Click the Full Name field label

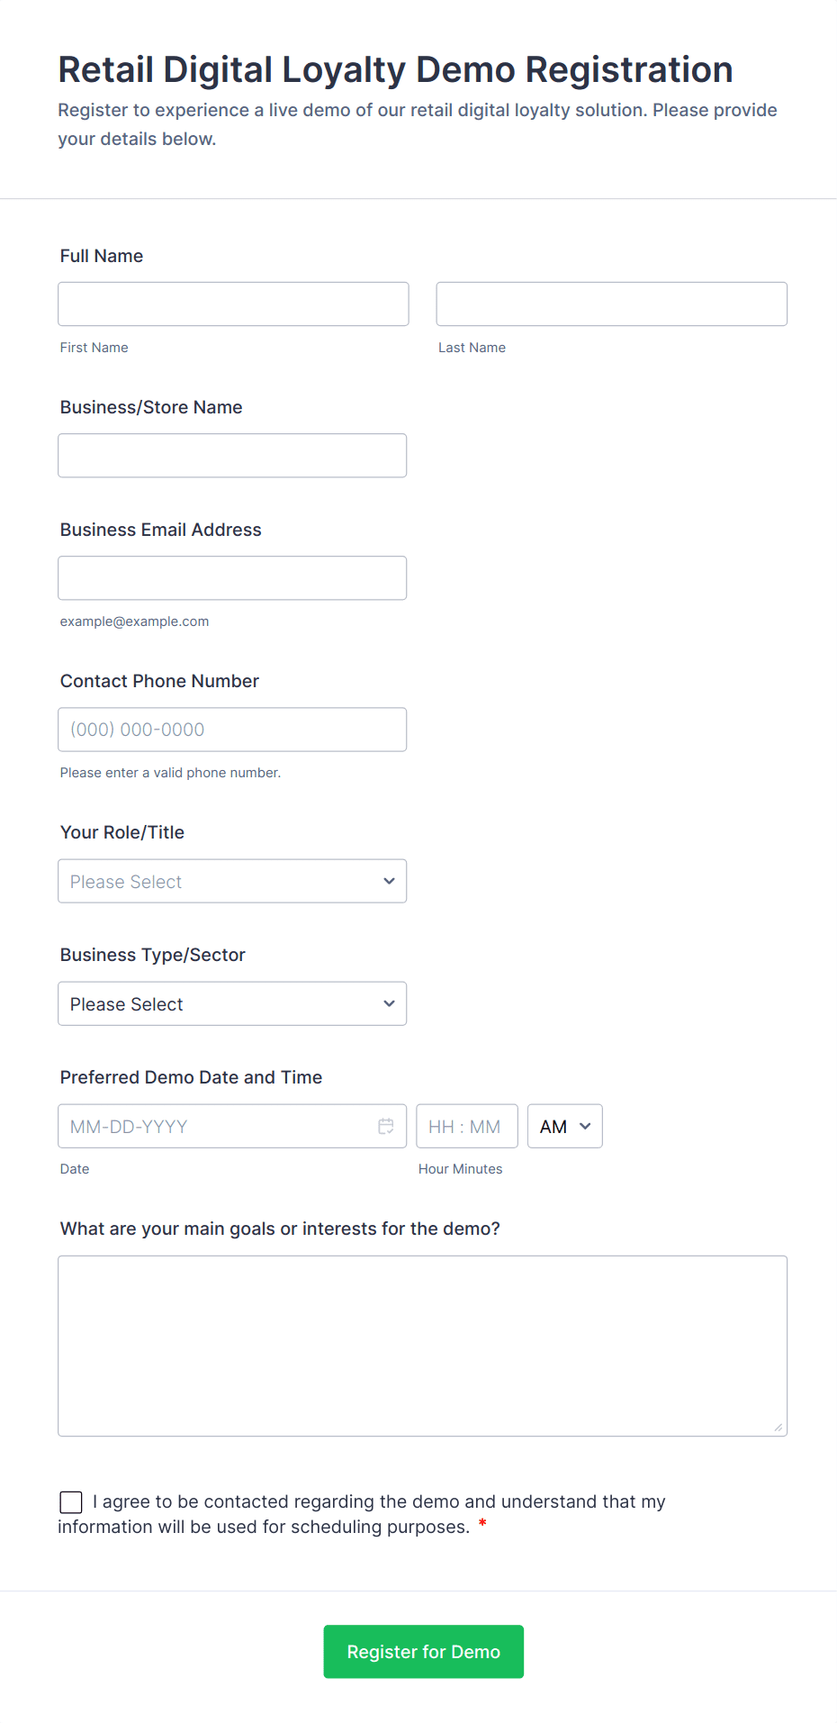(x=102, y=256)
